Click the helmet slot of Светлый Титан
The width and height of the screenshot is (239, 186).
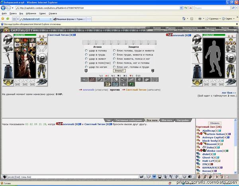[8, 39]
